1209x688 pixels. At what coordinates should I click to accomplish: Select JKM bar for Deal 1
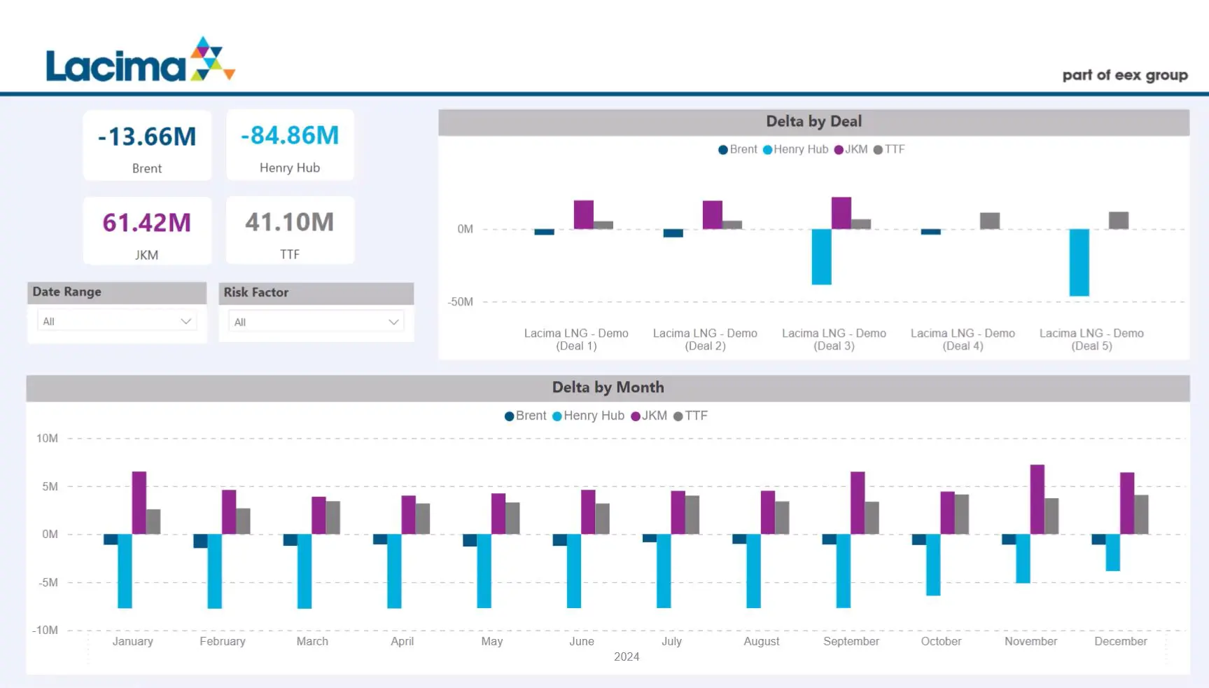click(583, 214)
